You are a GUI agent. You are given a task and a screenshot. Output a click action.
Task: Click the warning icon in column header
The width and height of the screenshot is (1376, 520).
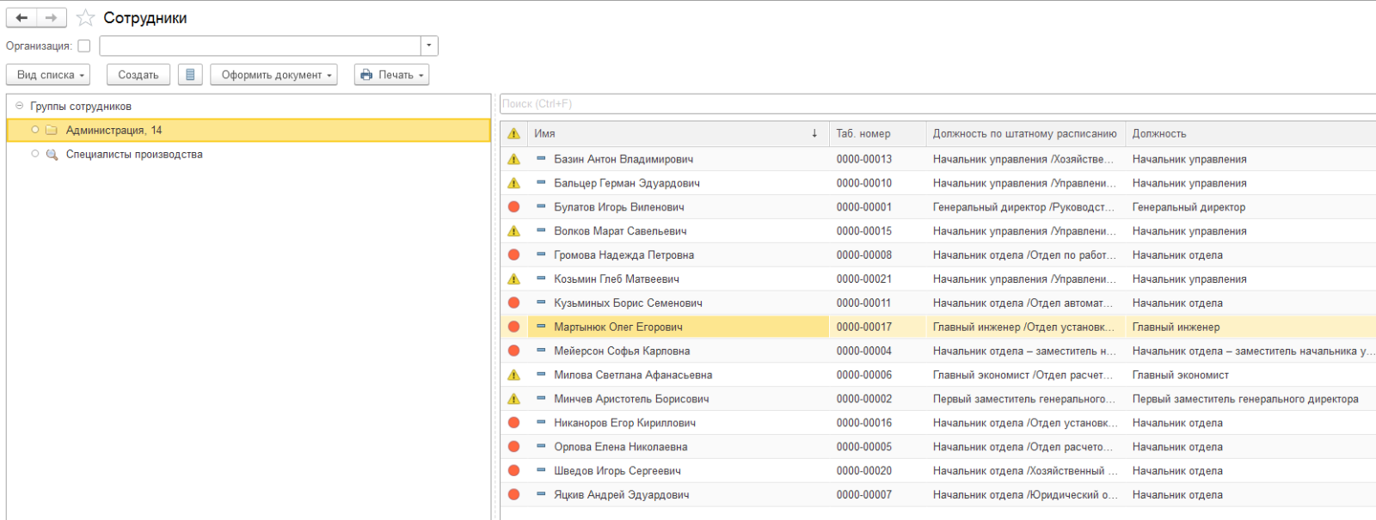pyautogui.click(x=513, y=134)
